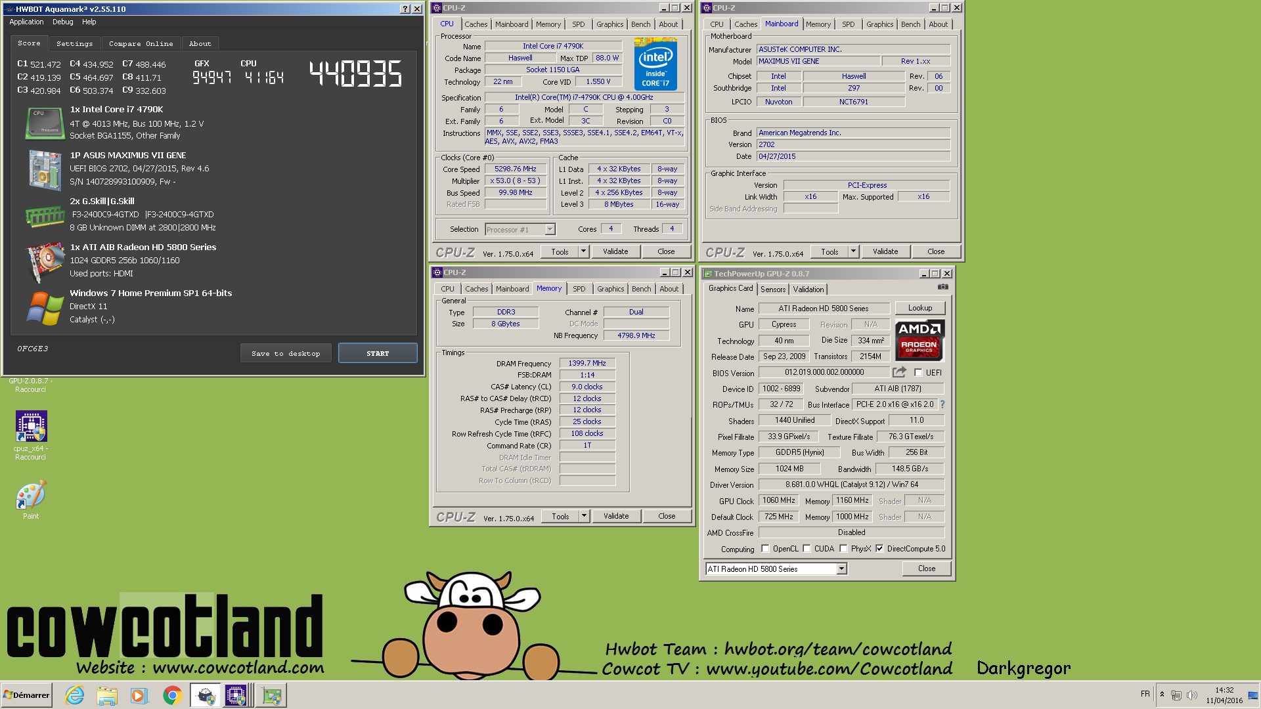Viewport: 1261px width, 709px height.
Task: Click the Close button in GPU-Z
Action: click(927, 569)
